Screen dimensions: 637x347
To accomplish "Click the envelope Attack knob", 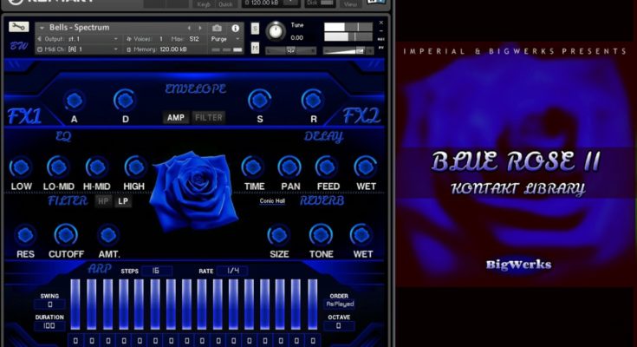I will (75, 100).
